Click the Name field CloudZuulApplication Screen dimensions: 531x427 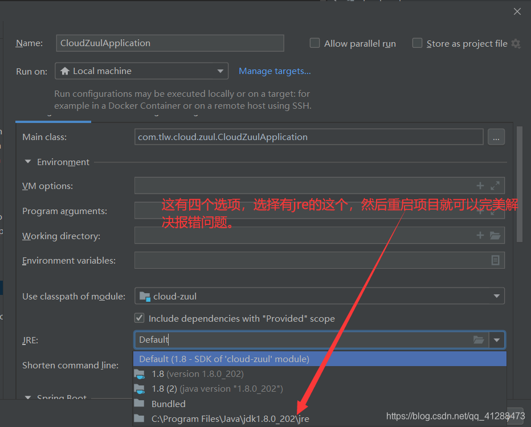pyautogui.click(x=170, y=43)
